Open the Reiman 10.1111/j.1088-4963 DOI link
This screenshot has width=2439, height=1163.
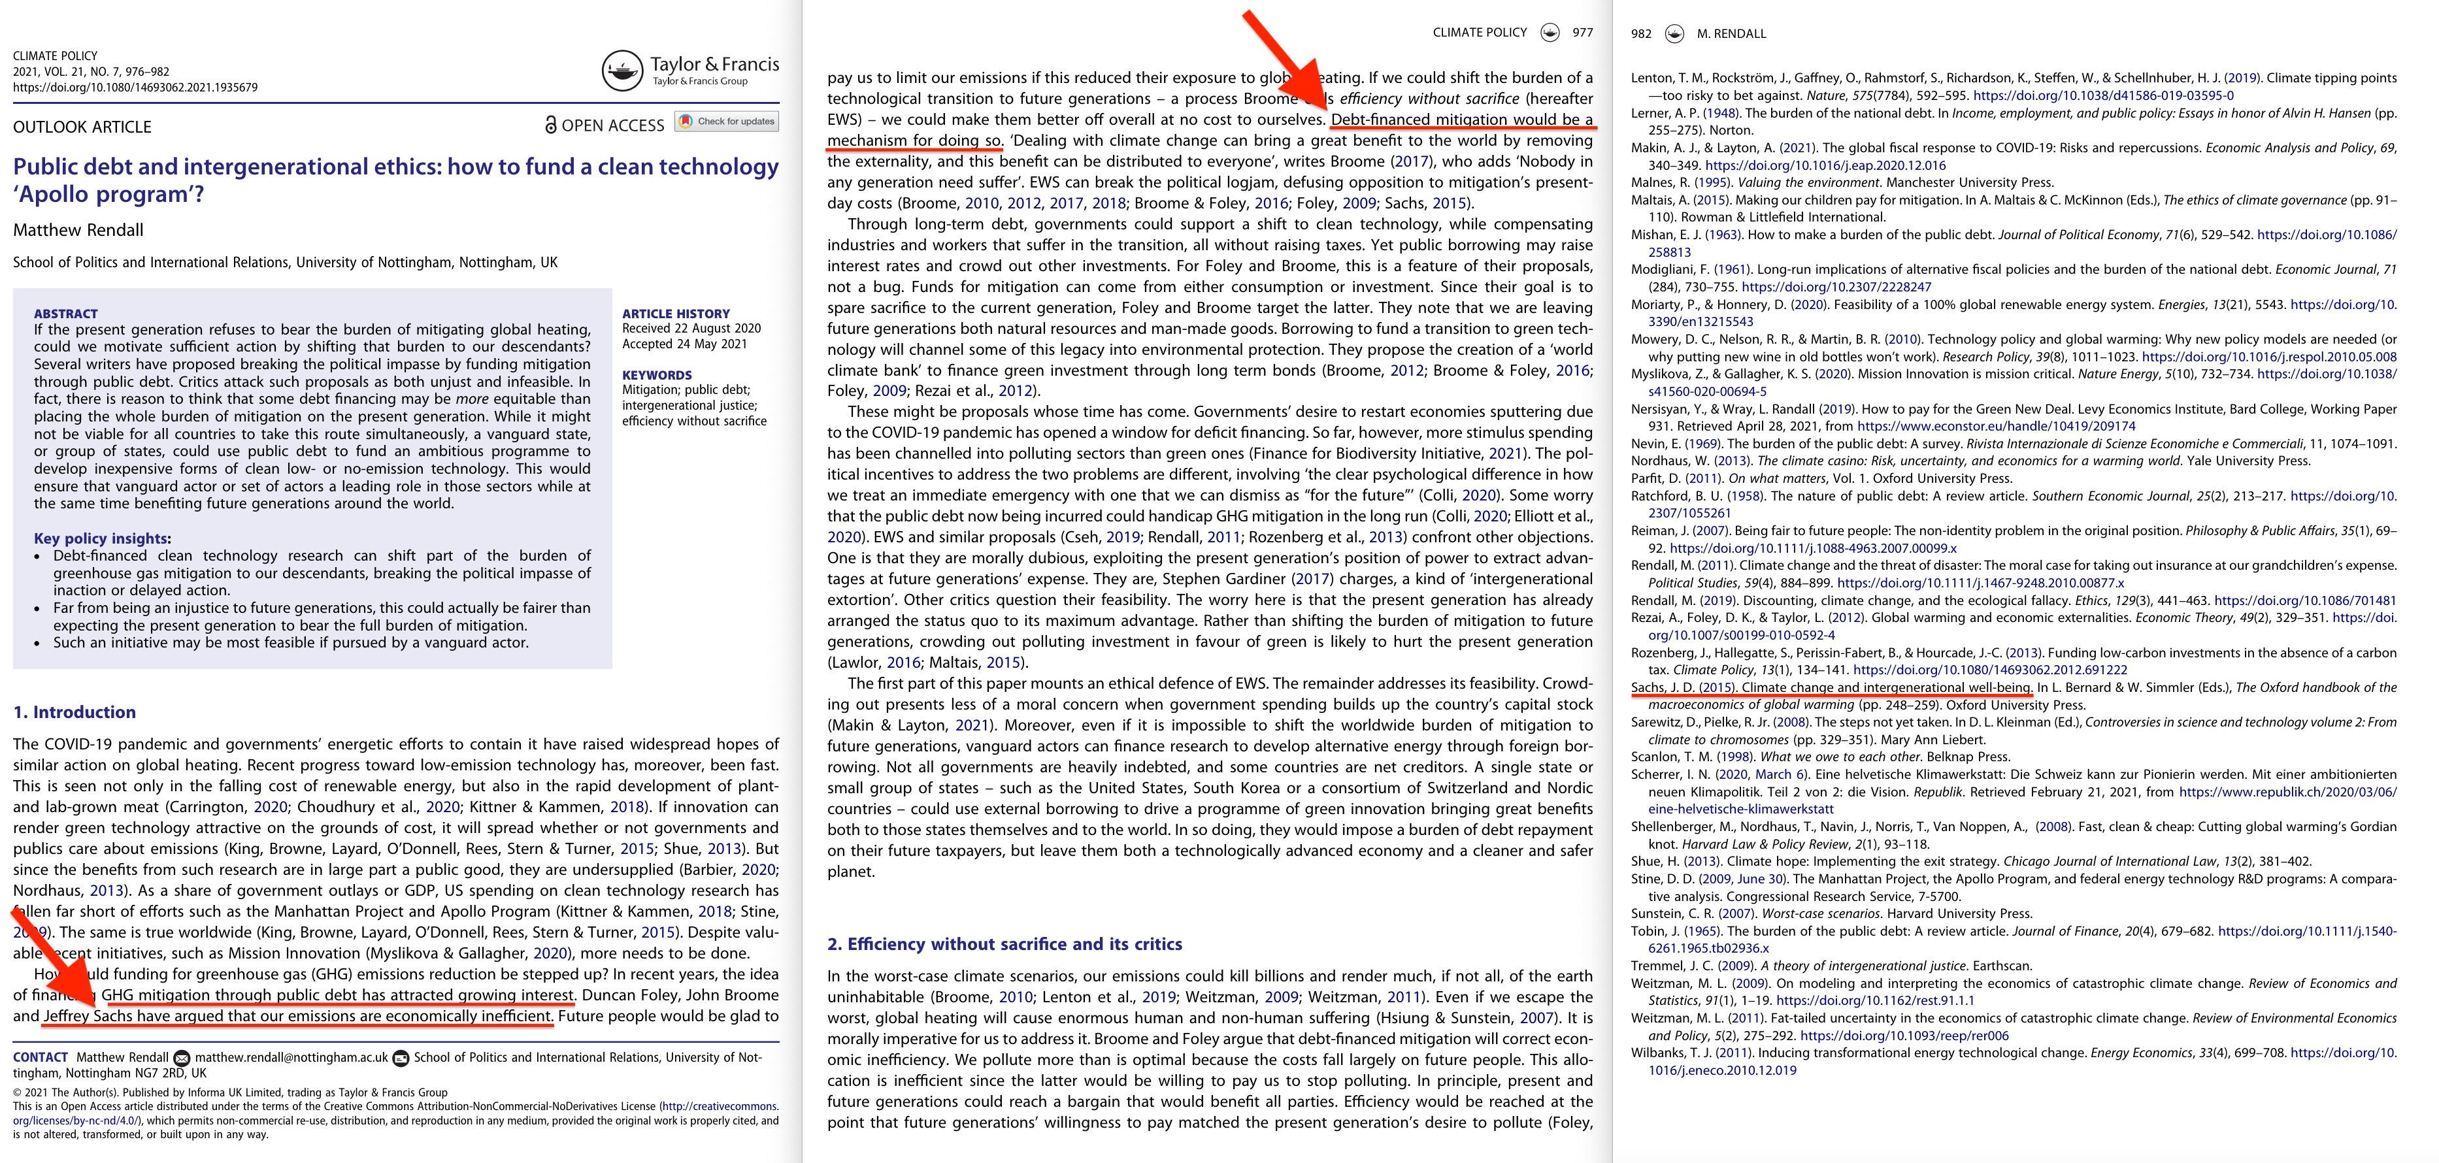tap(1813, 548)
